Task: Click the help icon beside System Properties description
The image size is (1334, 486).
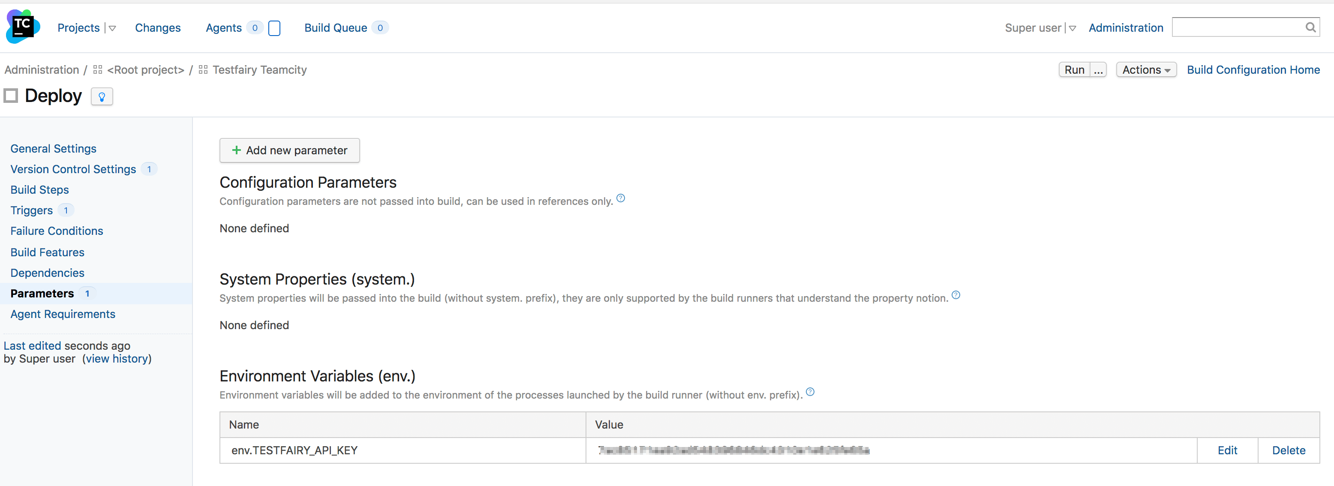Action: click(955, 295)
